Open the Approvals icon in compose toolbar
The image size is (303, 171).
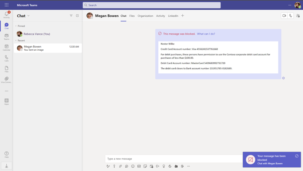170,166
